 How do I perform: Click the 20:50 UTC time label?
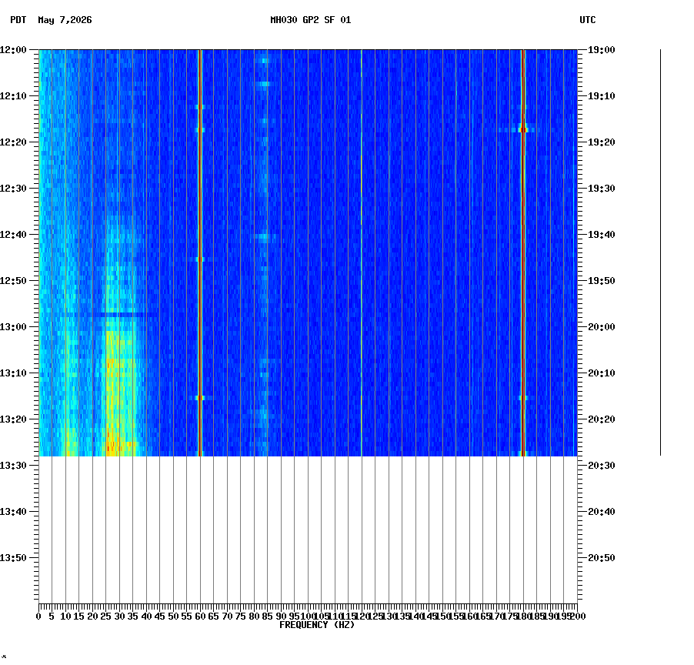click(602, 558)
